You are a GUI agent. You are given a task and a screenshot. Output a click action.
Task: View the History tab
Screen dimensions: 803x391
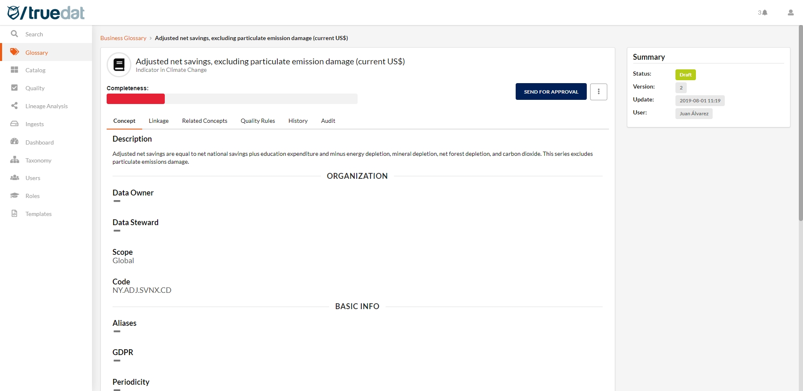(298, 121)
